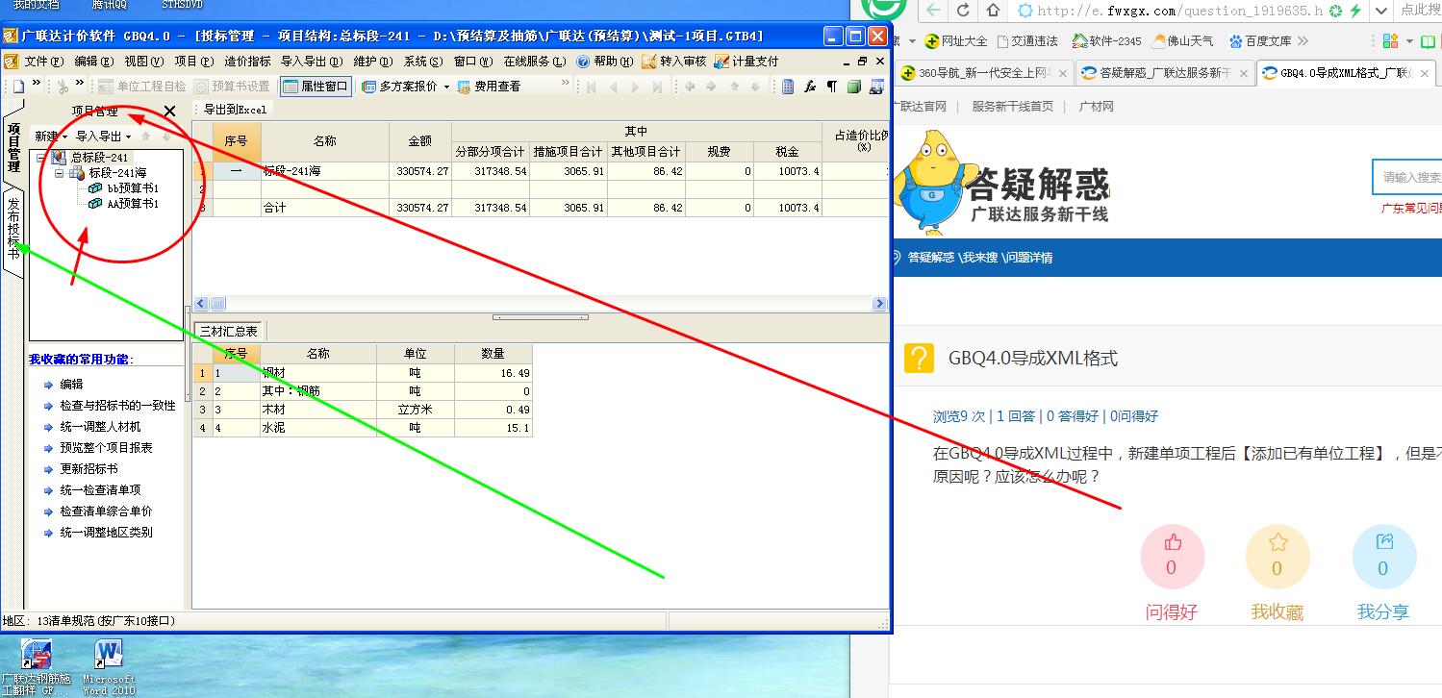
Task: Click 统一调整人材机 shortcut
Action: (100, 427)
